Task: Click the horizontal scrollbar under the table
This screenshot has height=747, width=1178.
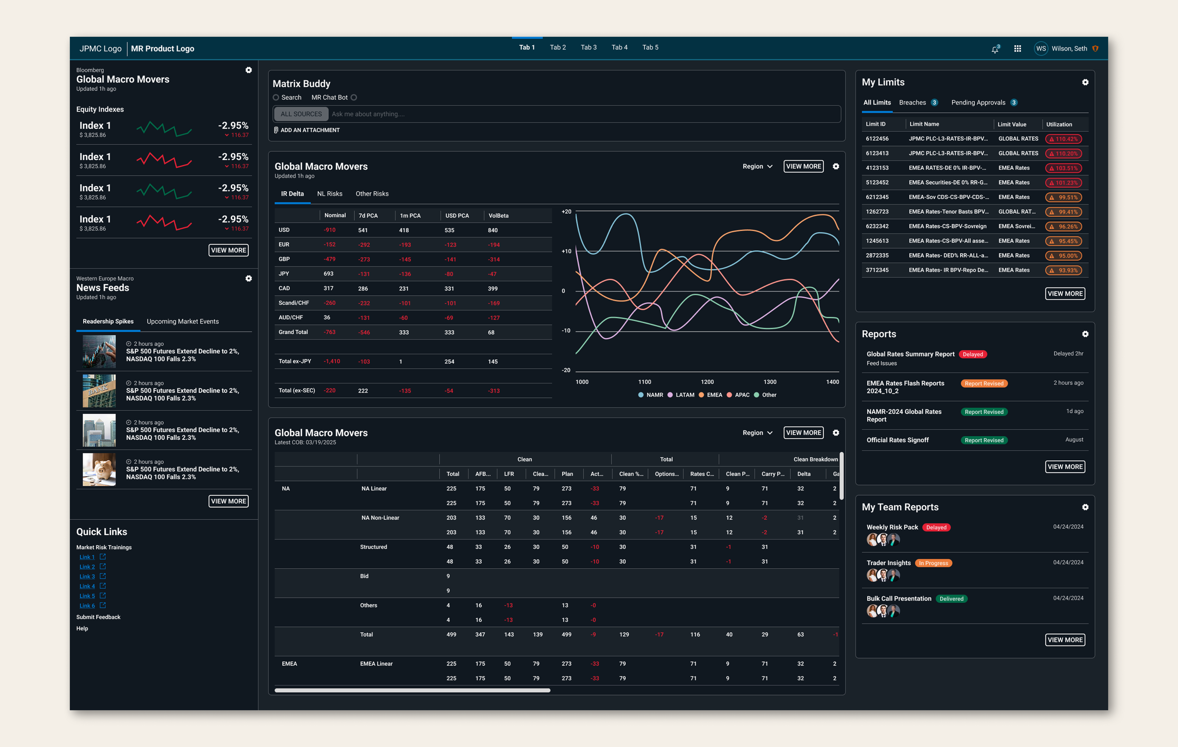Action: [x=412, y=690]
